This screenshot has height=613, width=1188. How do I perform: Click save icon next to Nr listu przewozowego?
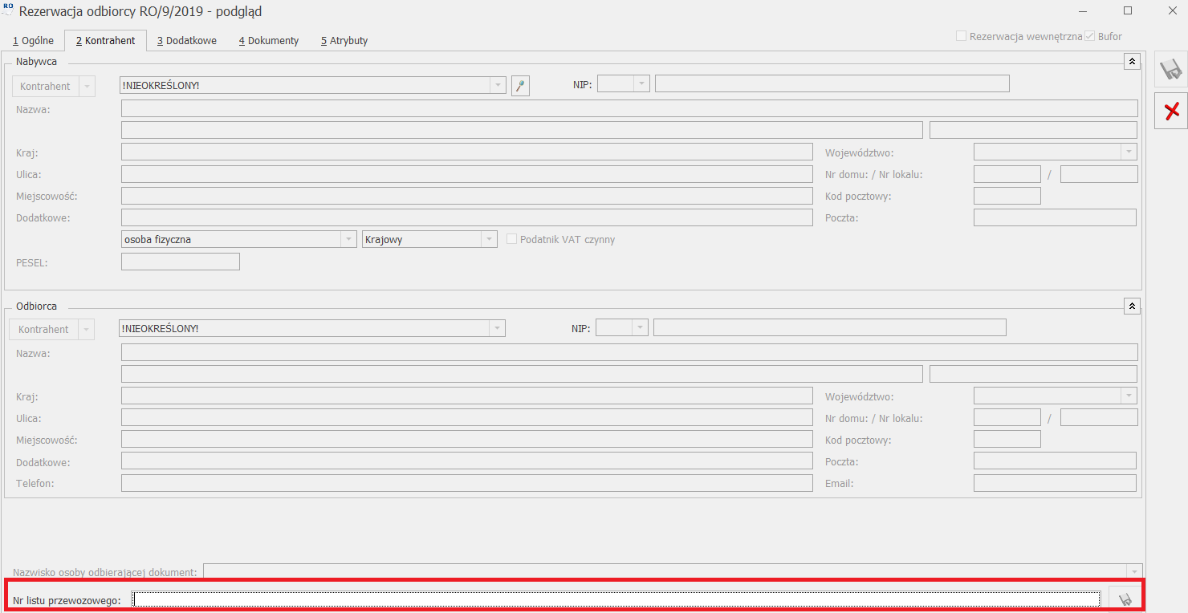pos(1125,599)
